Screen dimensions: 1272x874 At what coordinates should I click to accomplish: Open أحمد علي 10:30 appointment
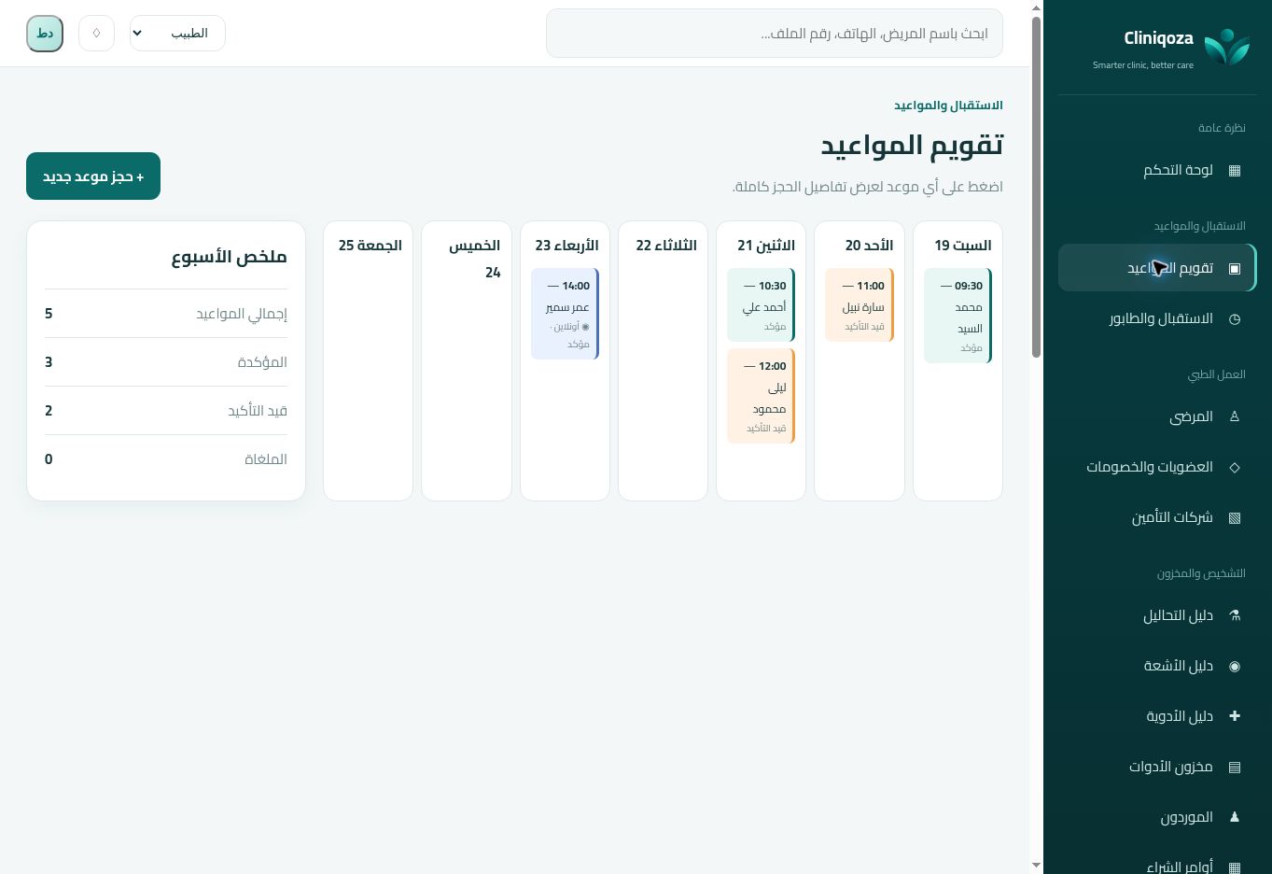(x=761, y=305)
